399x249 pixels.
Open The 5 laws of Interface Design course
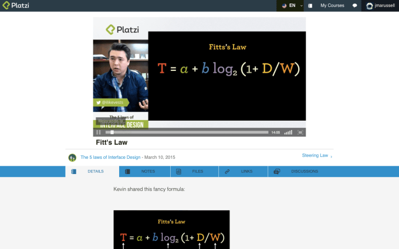[x=110, y=157]
